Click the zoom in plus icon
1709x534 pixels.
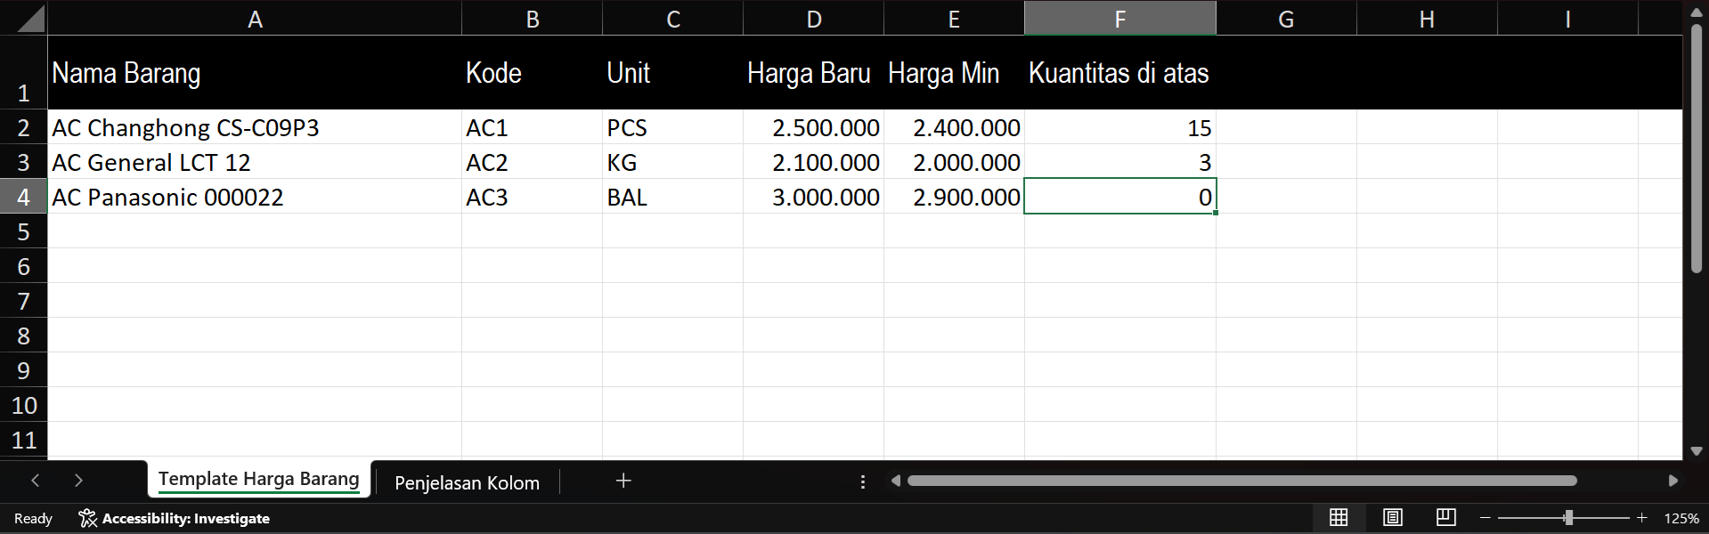(1642, 518)
